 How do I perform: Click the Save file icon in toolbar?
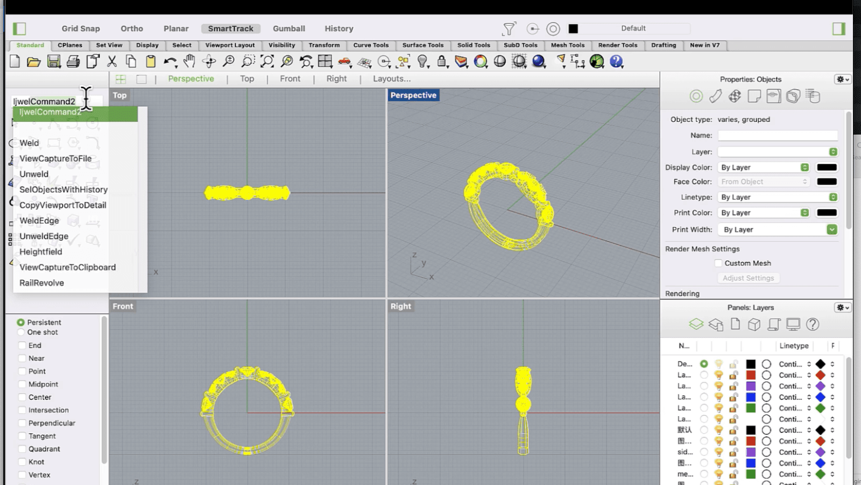54,61
